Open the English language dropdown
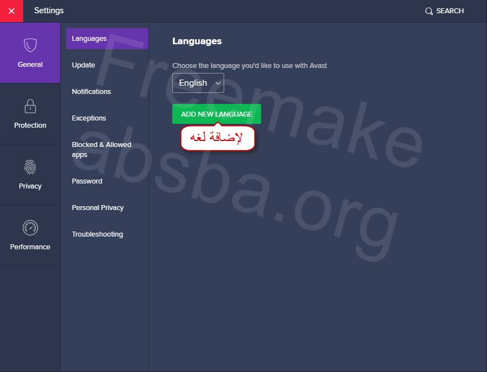 coord(198,83)
